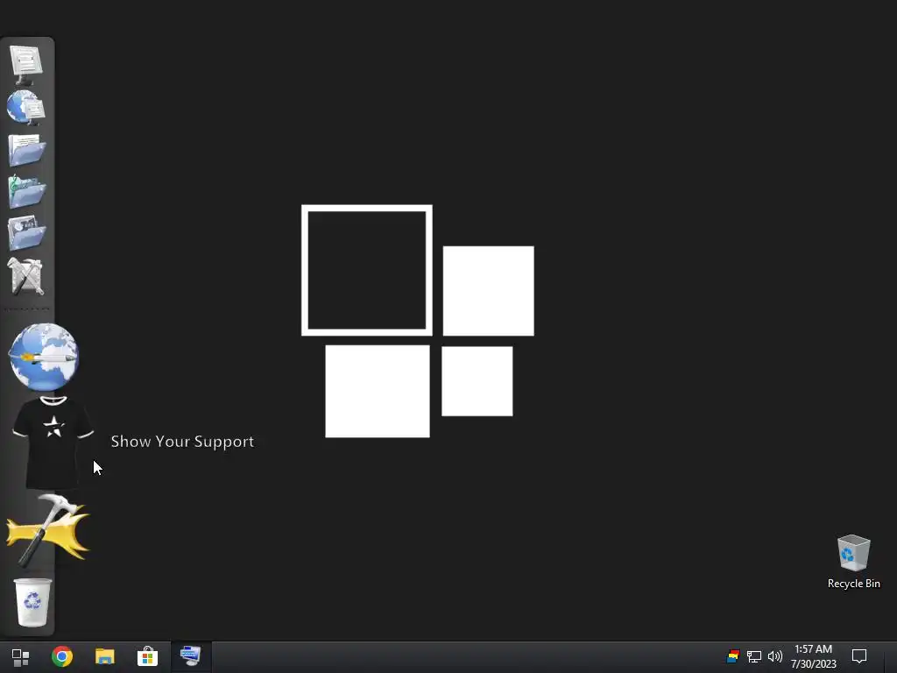Image resolution: width=897 pixels, height=673 pixels.
Task: Click the active computer app taskbar button
Action: (x=191, y=656)
